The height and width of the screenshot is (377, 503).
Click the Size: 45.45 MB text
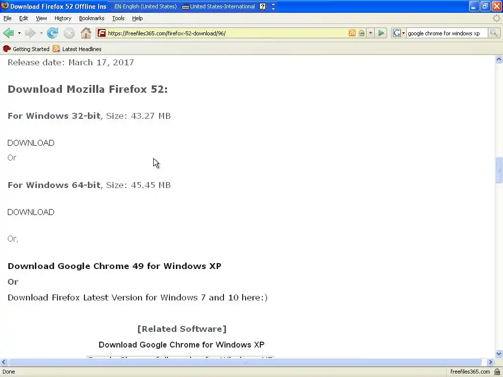[x=138, y=185]
